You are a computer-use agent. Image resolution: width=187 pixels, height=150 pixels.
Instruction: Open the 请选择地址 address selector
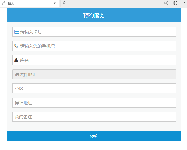click(94, 74)
